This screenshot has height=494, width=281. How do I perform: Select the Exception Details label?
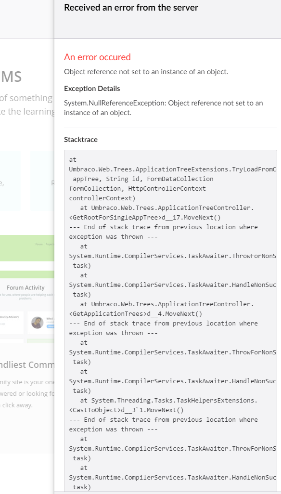tap(92, 89)
